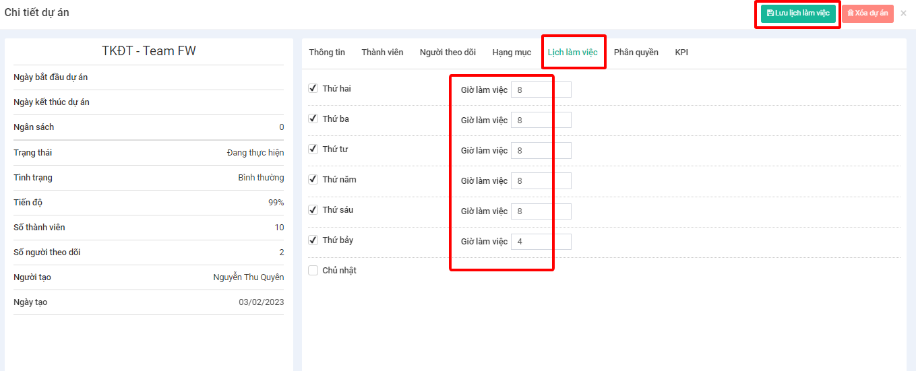Screen dimensions: 916x371
Task: Uncheck the Thứ bảy checkbox
Action: click(x=313, y=240)
